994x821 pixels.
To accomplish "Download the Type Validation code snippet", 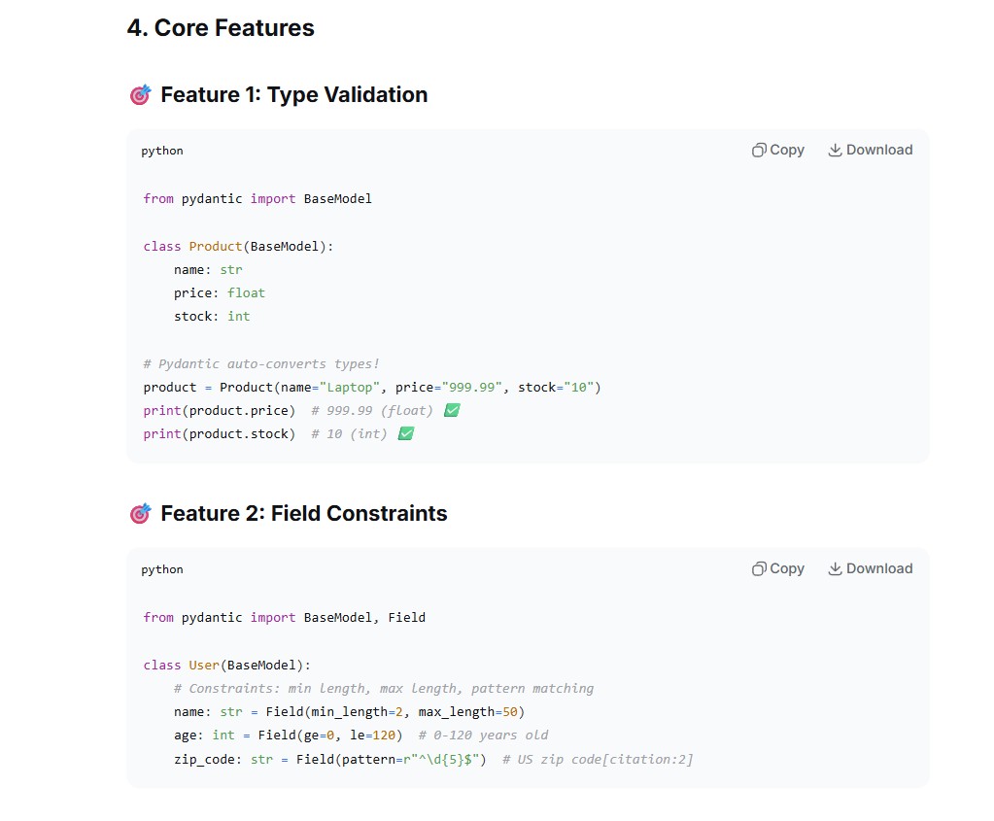I will (x=871, y=151).
